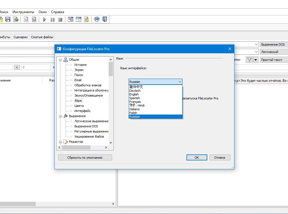This screenshot has height=214, width=288.
Task: Open the Help book toolbar icon
Action: [x=105, y=19]
